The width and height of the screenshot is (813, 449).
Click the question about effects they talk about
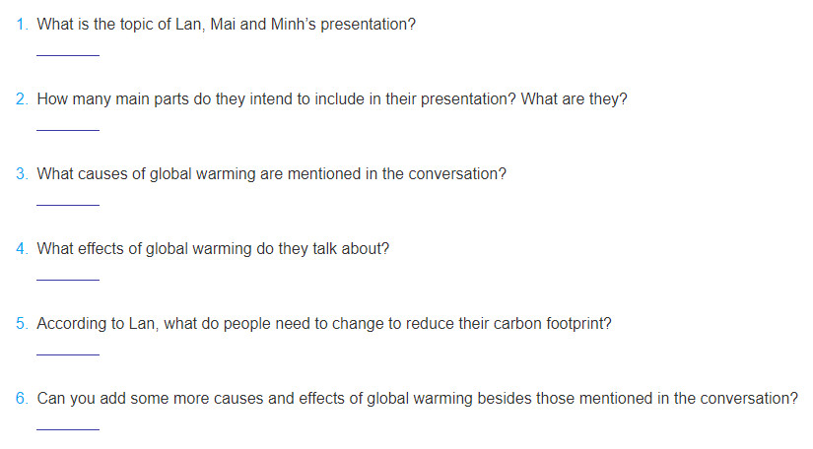pos(213,248)
